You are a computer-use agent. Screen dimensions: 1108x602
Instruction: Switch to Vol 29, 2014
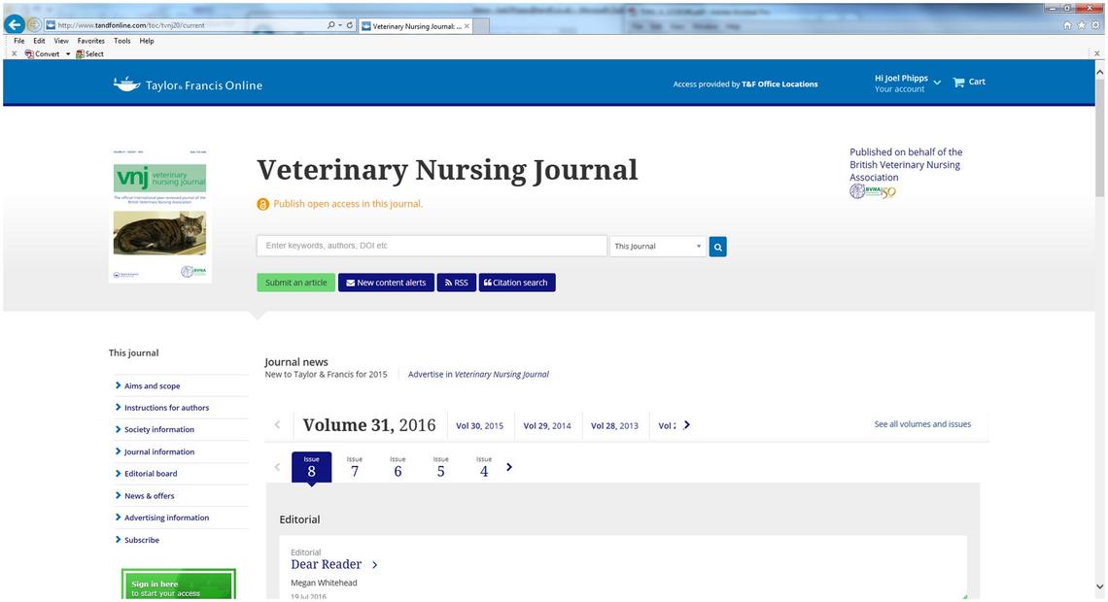[547, 425]
